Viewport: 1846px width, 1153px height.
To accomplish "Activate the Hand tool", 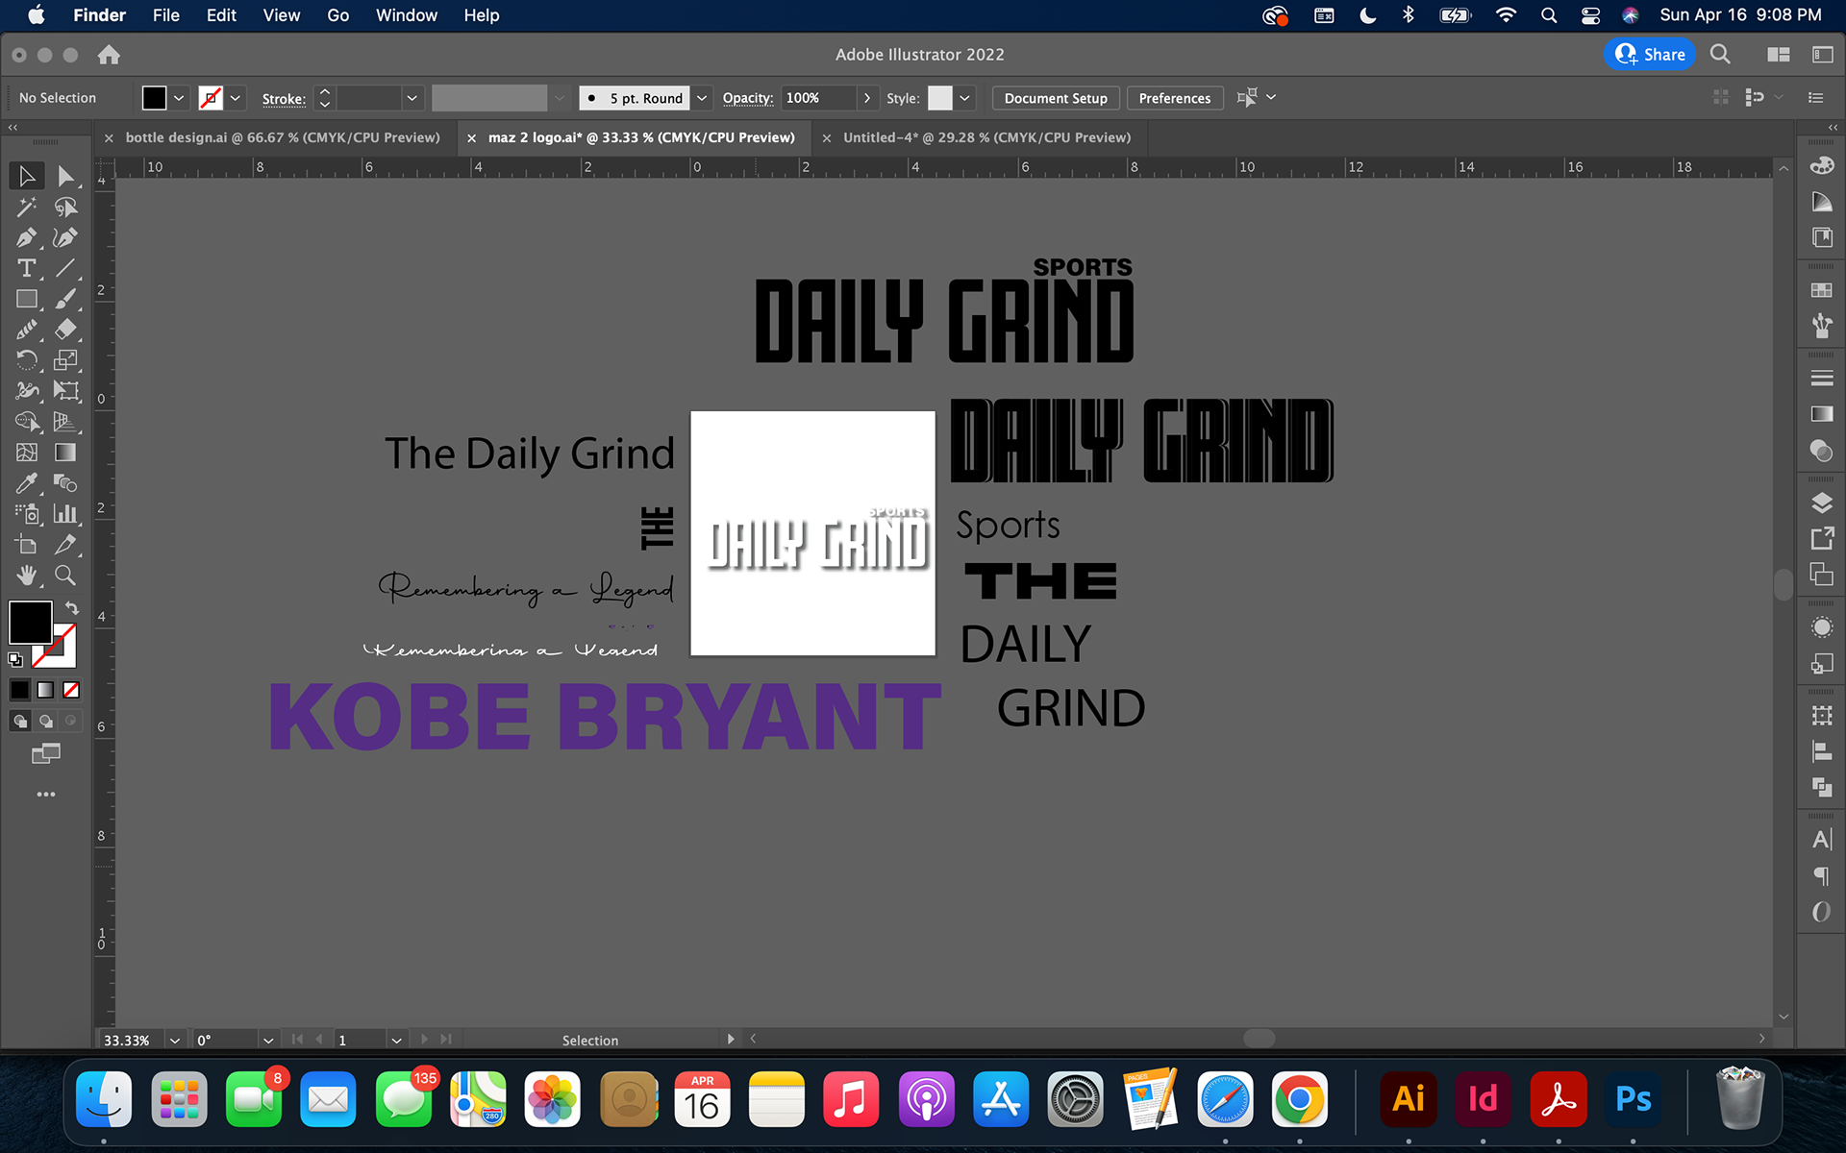I will pos(27,576).
